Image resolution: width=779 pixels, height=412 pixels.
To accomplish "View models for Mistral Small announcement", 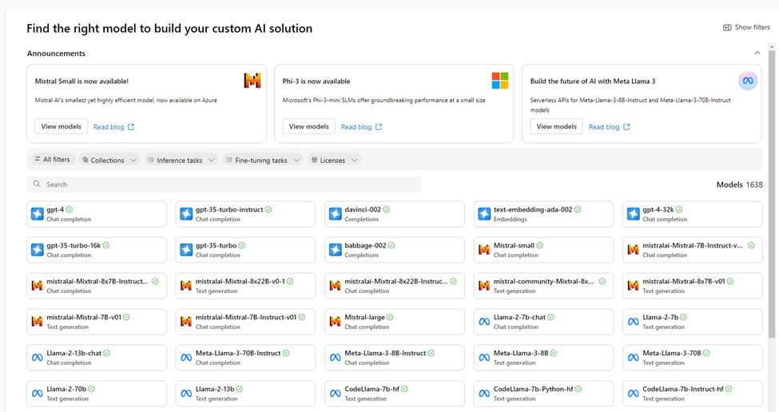I will [61, 127].
